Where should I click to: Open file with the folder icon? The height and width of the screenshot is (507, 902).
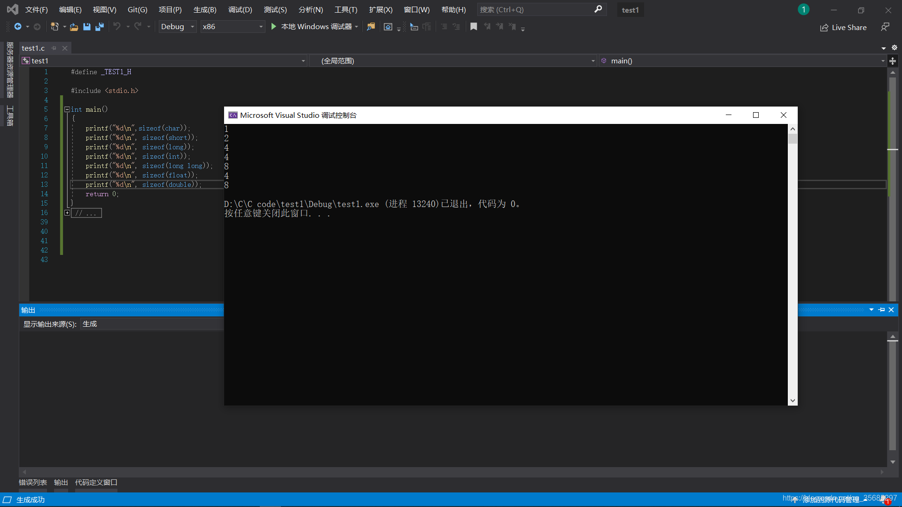[x=74, y=27]
